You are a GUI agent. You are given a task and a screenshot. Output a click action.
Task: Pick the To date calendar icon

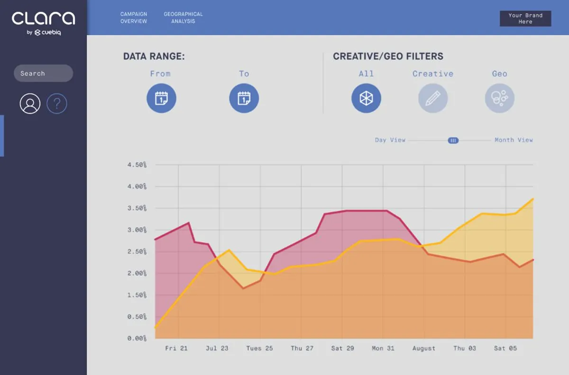coord(244,98)
